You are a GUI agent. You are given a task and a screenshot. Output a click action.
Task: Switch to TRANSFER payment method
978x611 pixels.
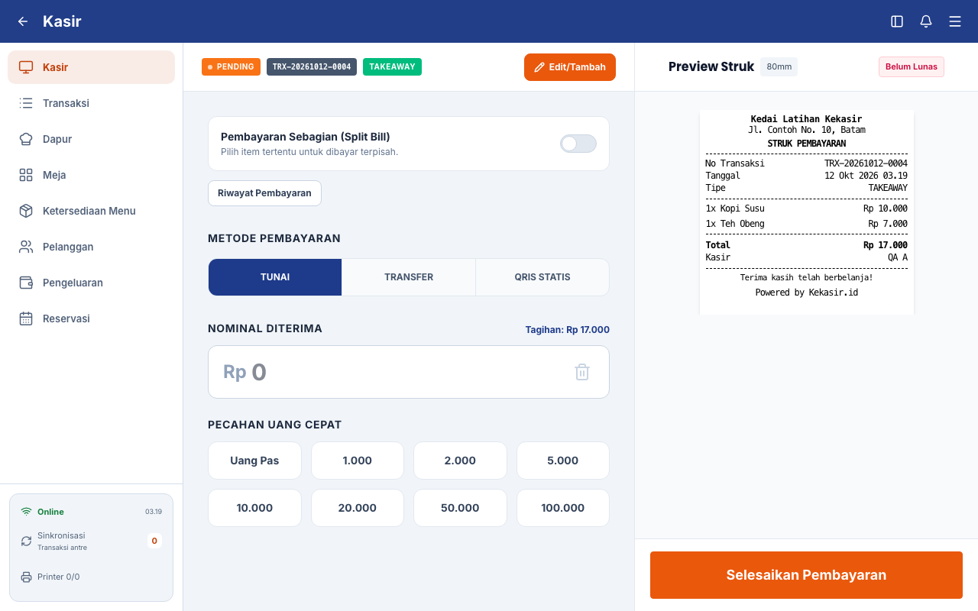point(409,277)
